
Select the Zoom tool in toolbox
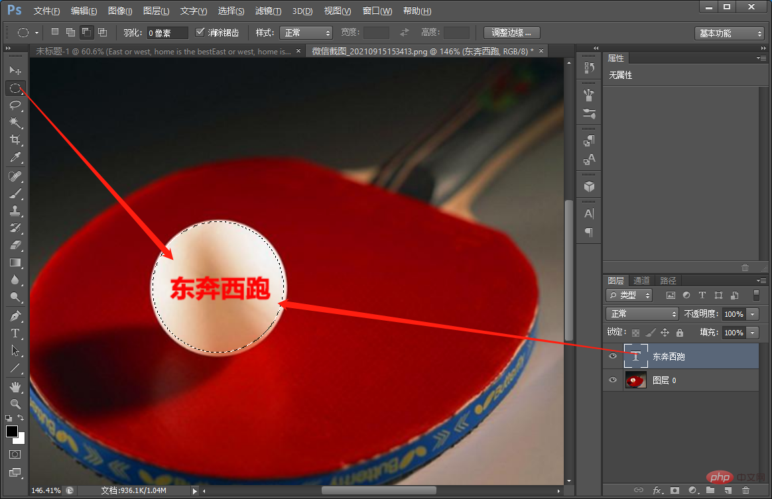click(15, 404)
